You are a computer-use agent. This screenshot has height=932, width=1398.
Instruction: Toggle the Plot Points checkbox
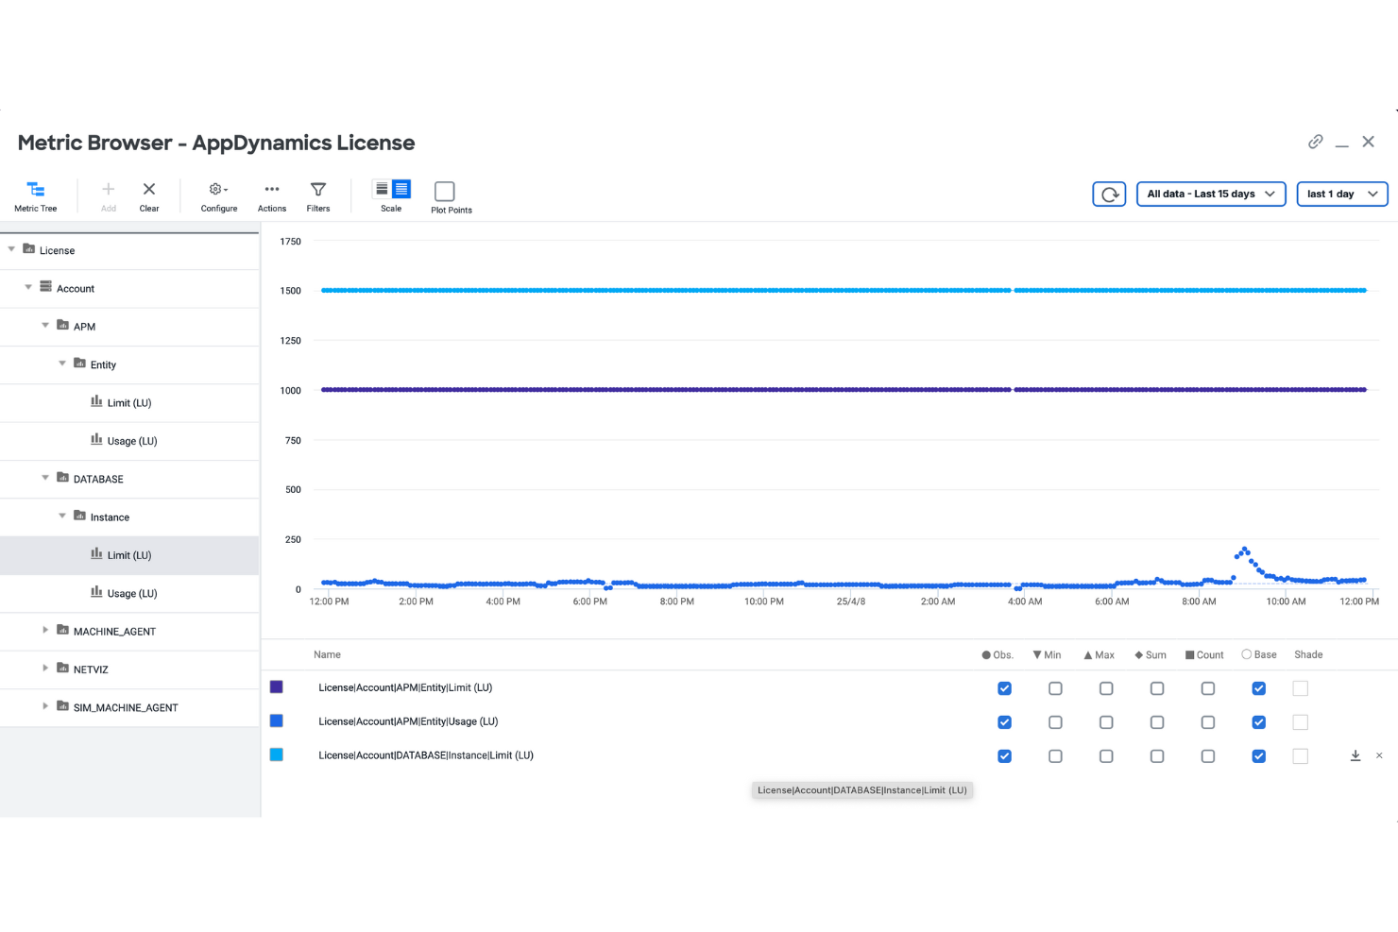445,191
